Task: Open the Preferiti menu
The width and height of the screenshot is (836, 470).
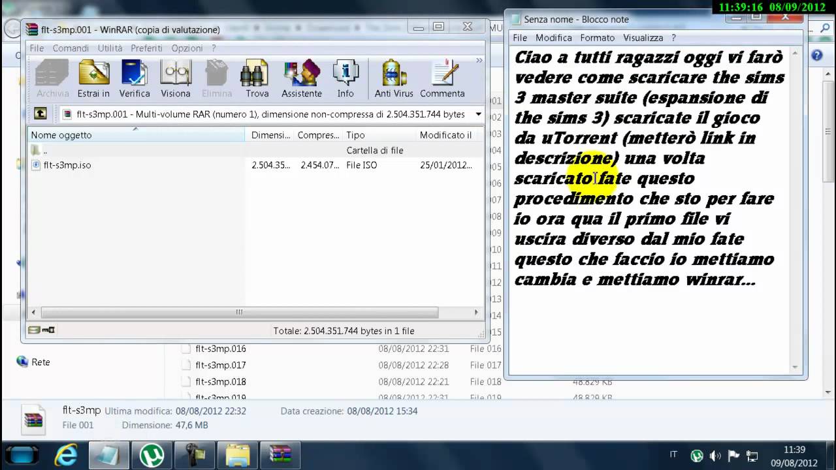Action: (x=146, y=48)
